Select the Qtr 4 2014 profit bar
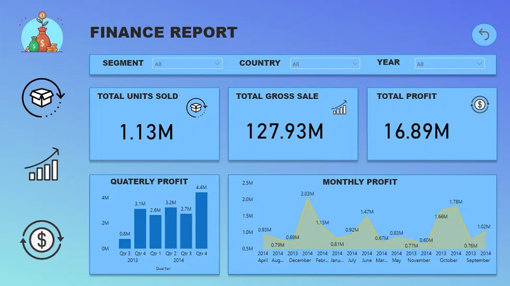Viewport: 510px width, 286px height. click(x=201, y=220)
